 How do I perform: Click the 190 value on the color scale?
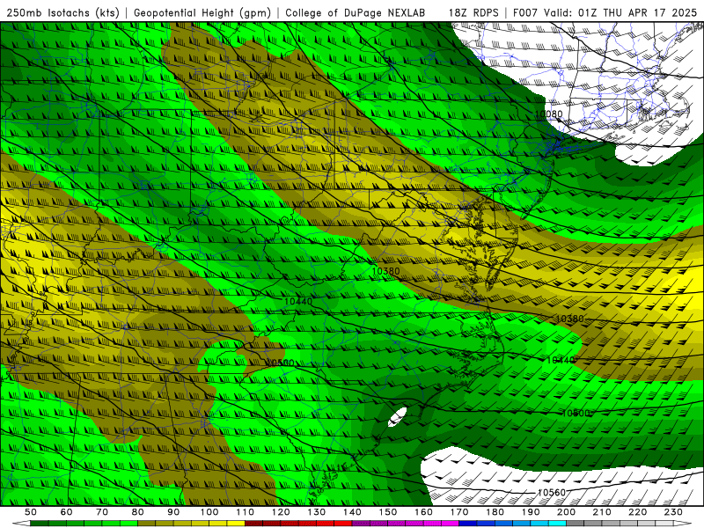coord(532,512)
